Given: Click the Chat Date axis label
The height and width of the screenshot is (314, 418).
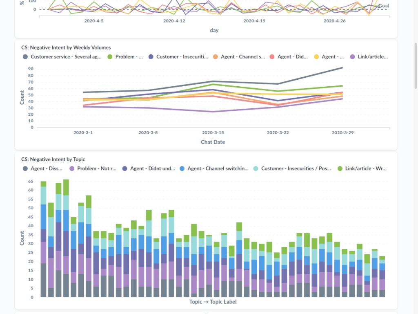Looking at the screenshot, I should (213, 142).
